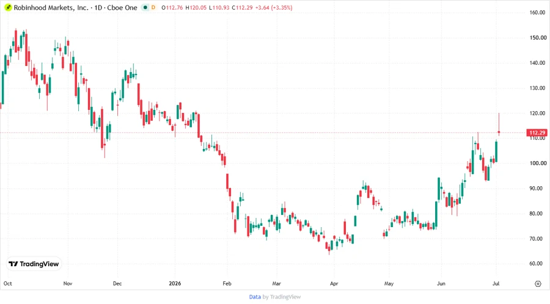Click the C112.29 close value

(x=242, y=8)
